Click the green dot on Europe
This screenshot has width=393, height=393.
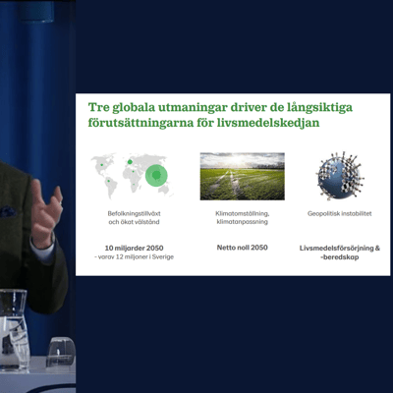[x=130, y=161]
